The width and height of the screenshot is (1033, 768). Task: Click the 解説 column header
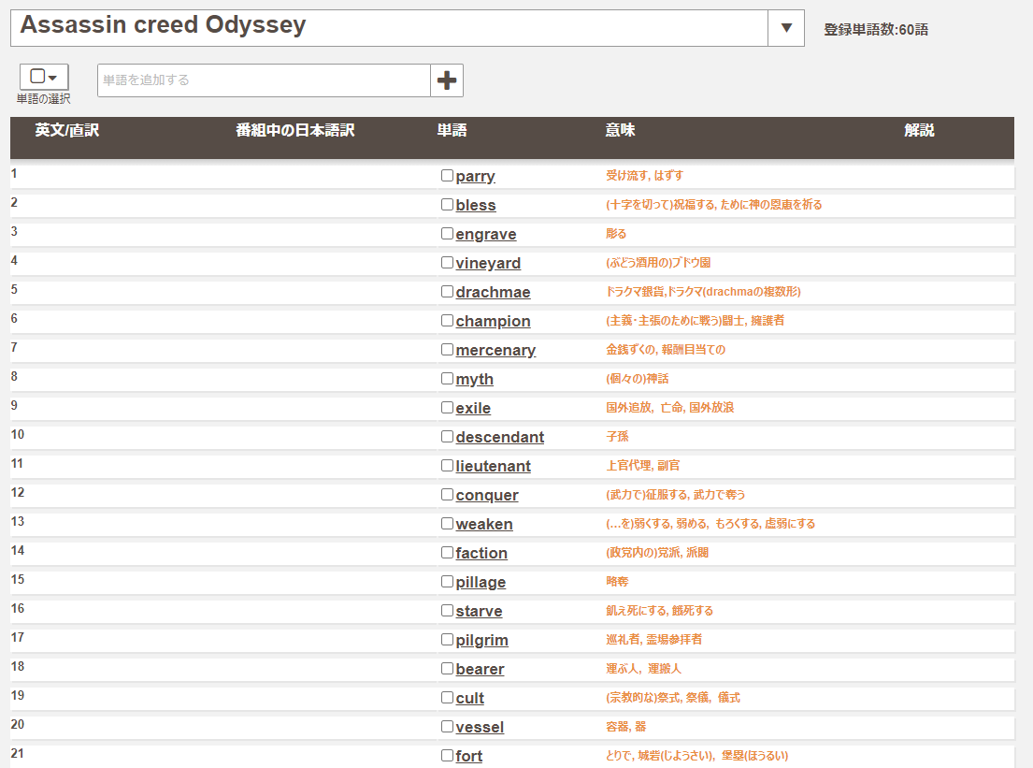pyautogui.click(x=920, y=131)
